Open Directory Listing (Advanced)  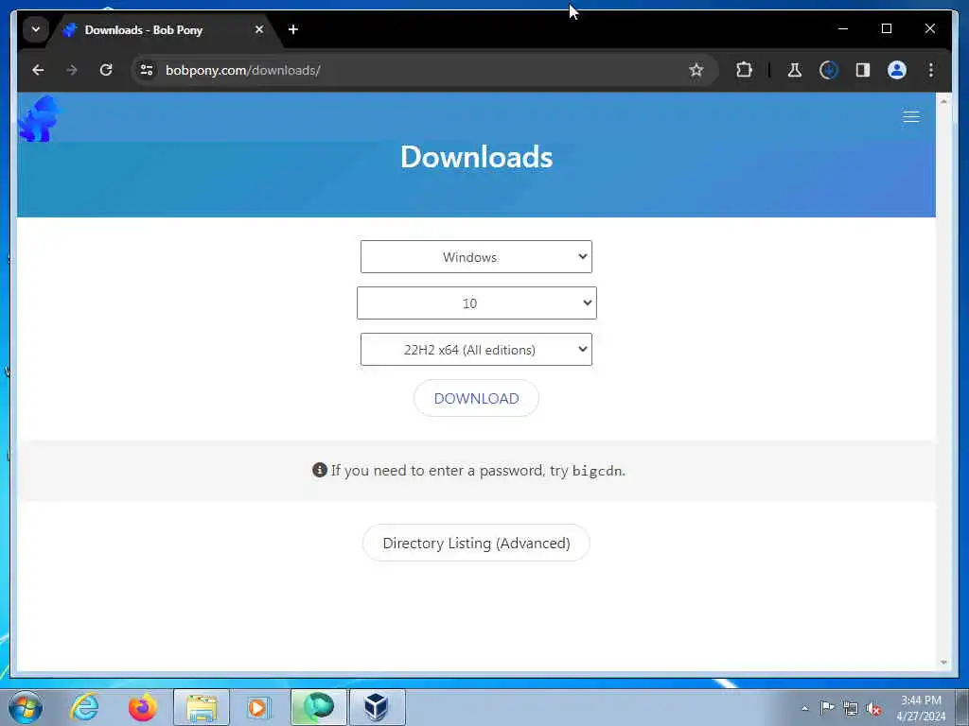click(476, 543)
